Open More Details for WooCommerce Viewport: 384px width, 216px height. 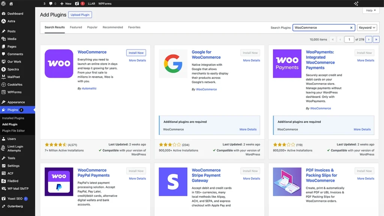click(137, 60)
